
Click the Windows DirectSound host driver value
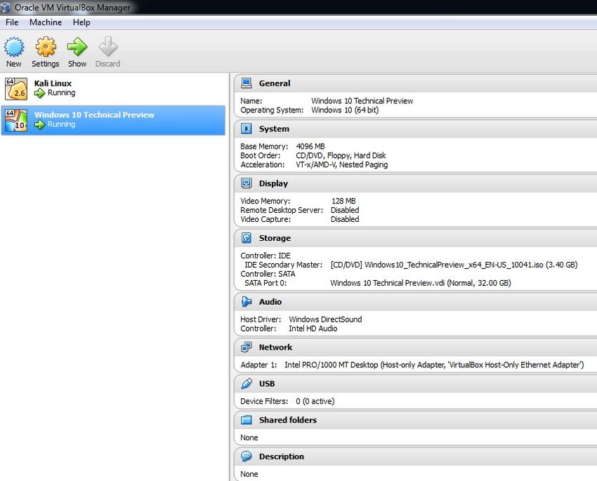click(x=325, y=319)
